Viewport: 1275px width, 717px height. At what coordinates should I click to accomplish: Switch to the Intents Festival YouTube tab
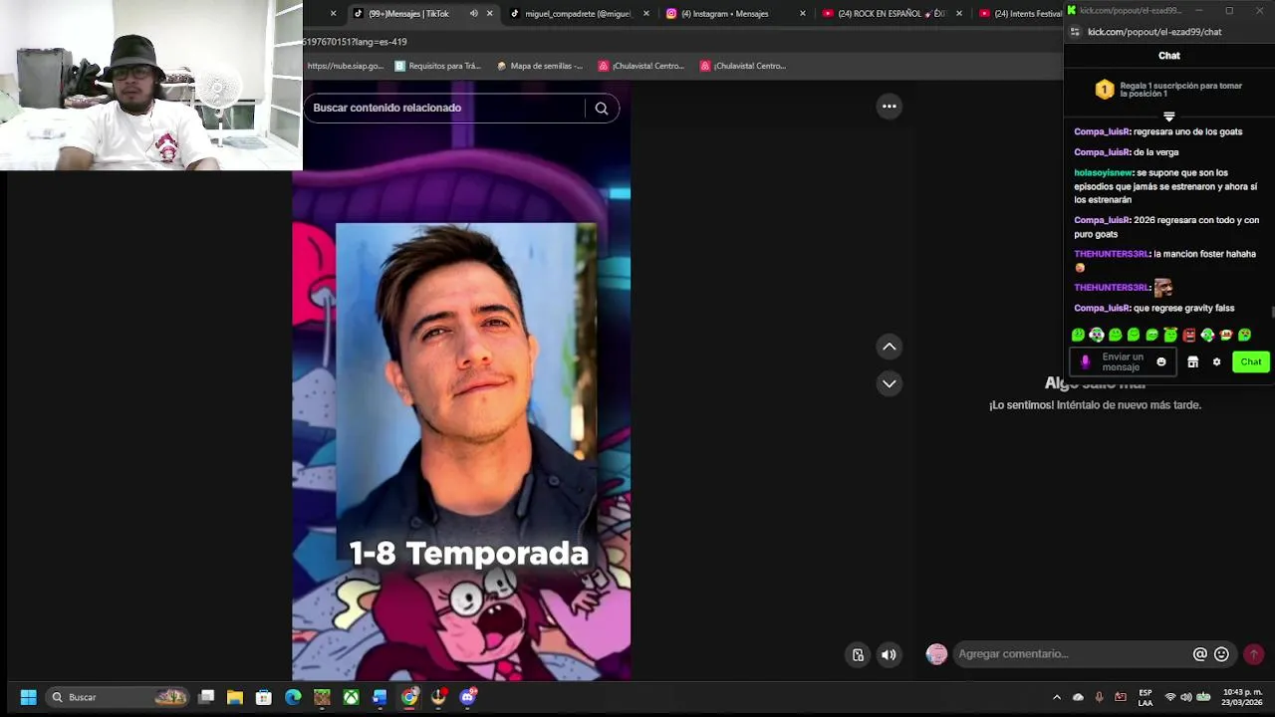tap(1021, 14)
